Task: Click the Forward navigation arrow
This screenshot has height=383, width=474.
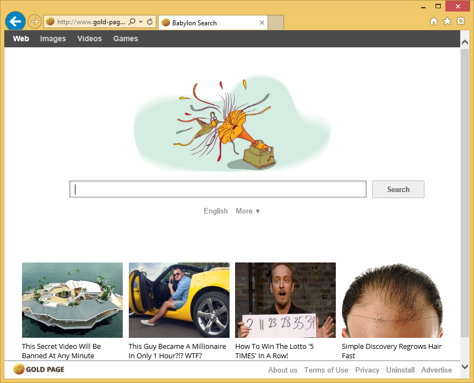Action: (x=35, y=21)
